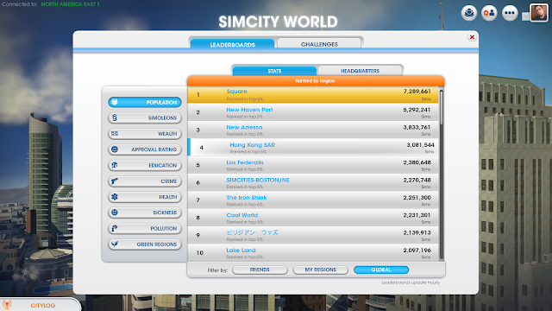Open the New Haven Port region link

249,110
